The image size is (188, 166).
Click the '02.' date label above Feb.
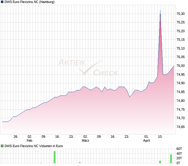(30, 137)
